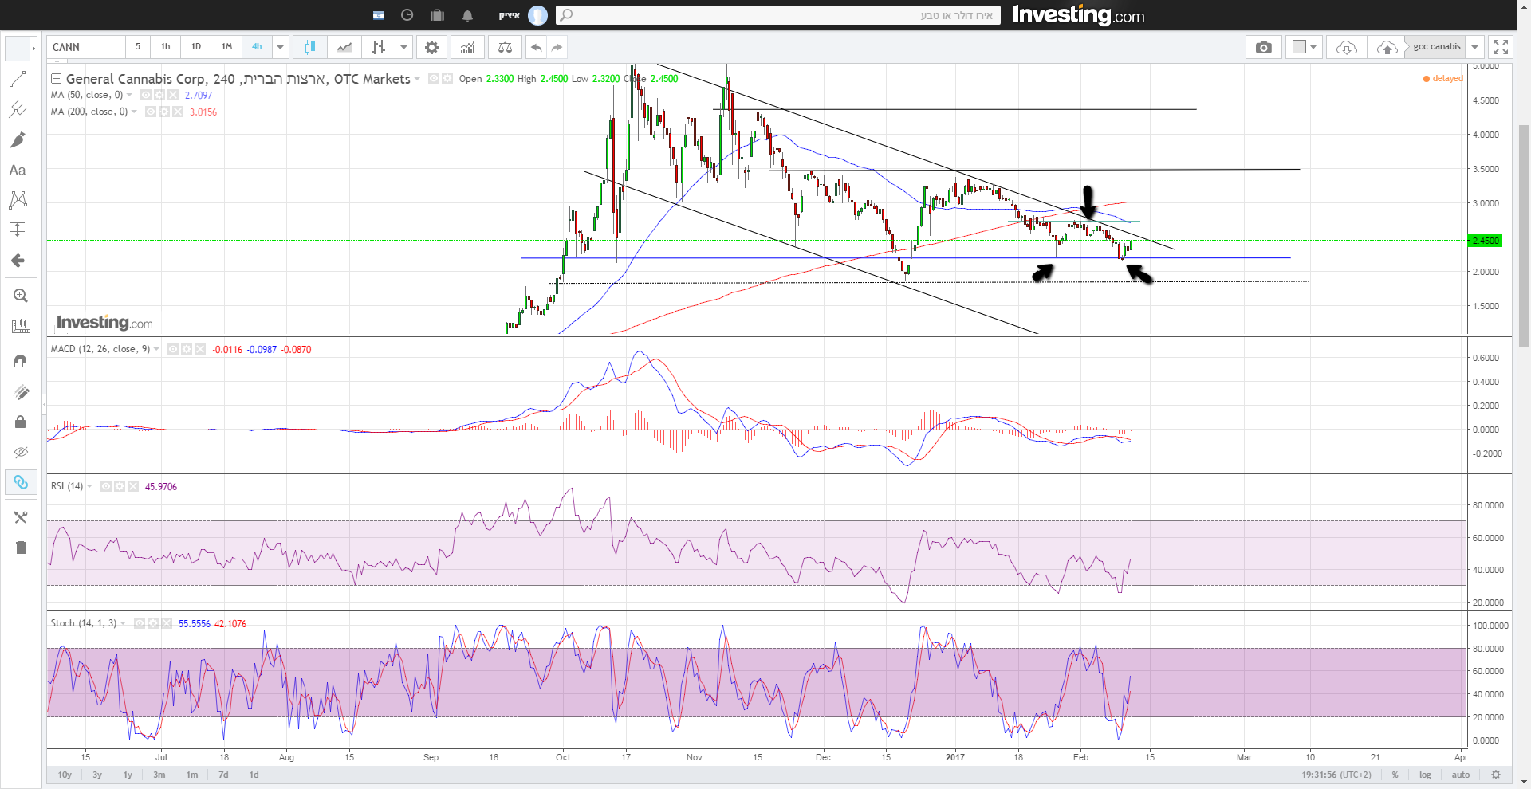Click the trash bin to remove drawings
Image resolution: width=1531 pixels, height=789 pixels.
tap(21, 548)
